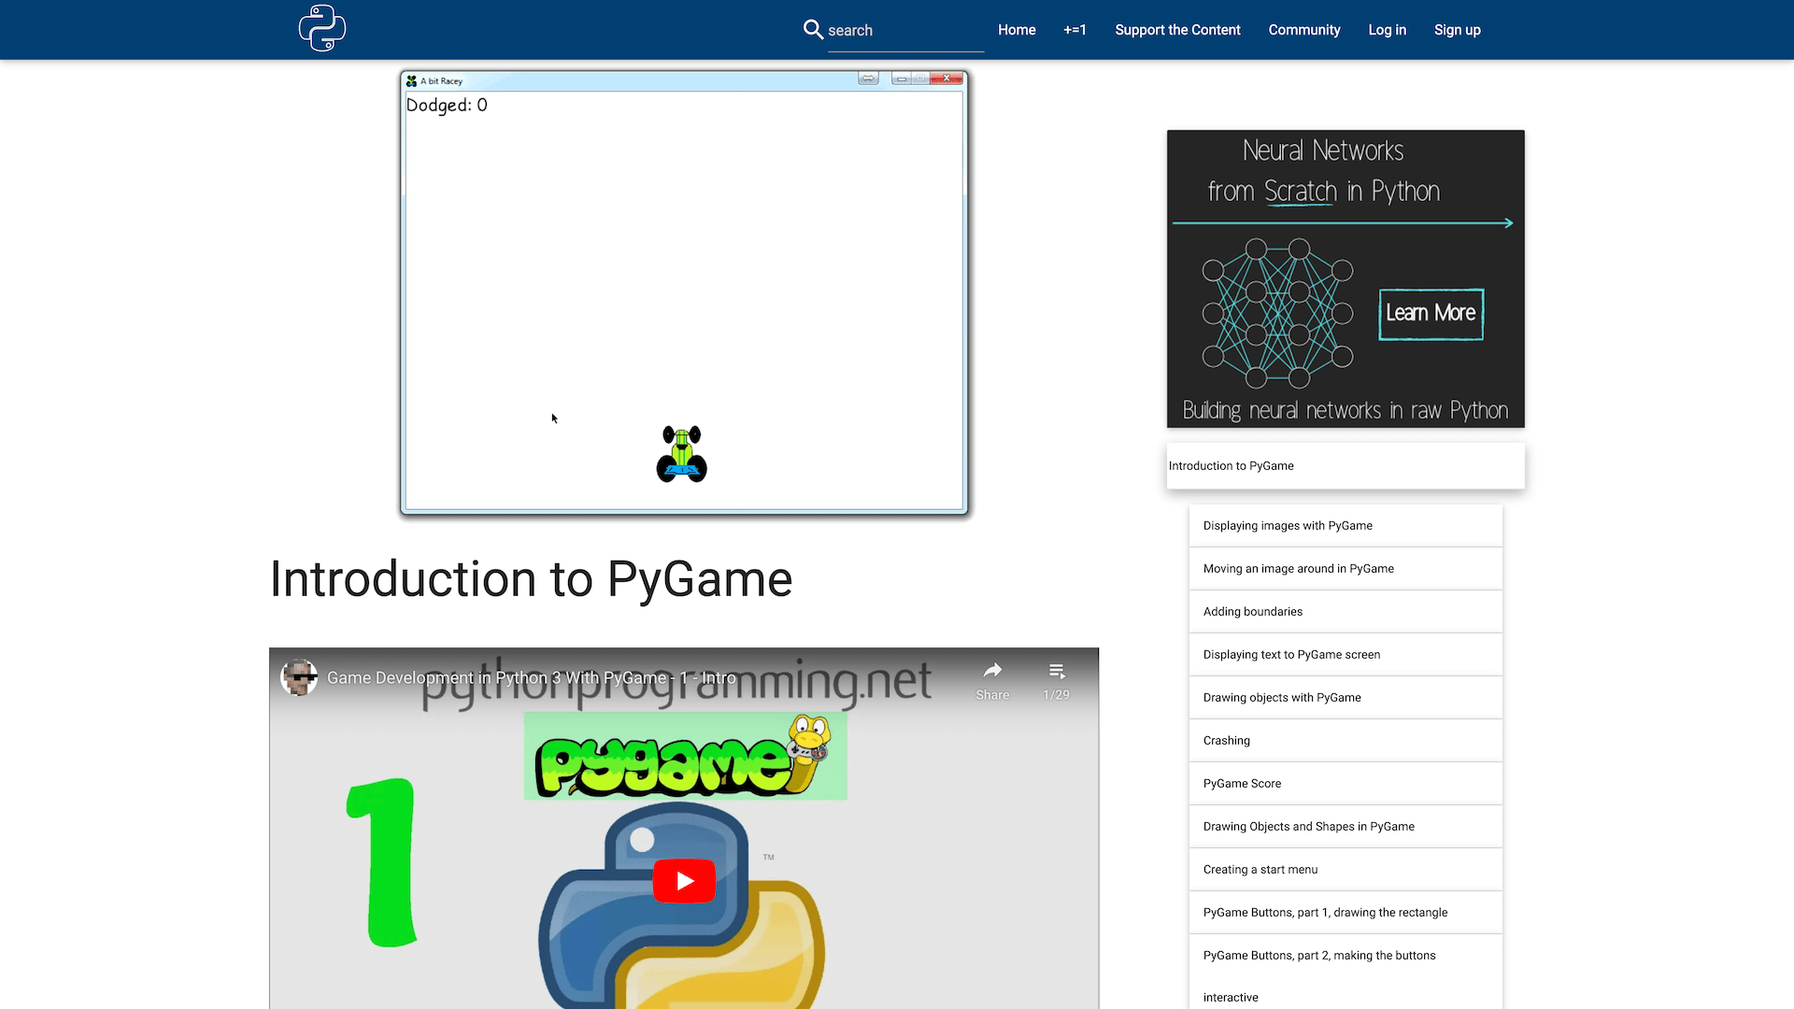Screen dimensions: 1794x1009
Task: Click the Log in link
Action: tap(1387, 30)
